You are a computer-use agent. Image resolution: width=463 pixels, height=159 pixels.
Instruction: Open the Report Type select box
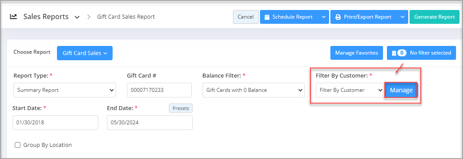65,90
